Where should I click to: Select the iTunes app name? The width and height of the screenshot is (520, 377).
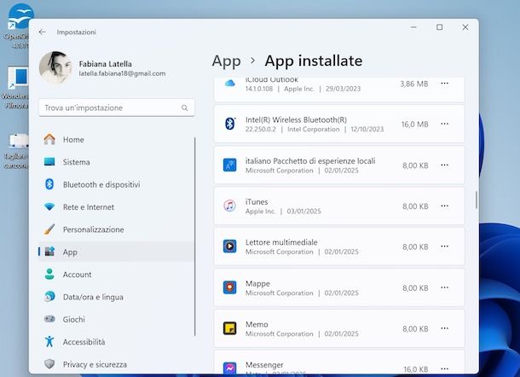(x=257, y=202)
